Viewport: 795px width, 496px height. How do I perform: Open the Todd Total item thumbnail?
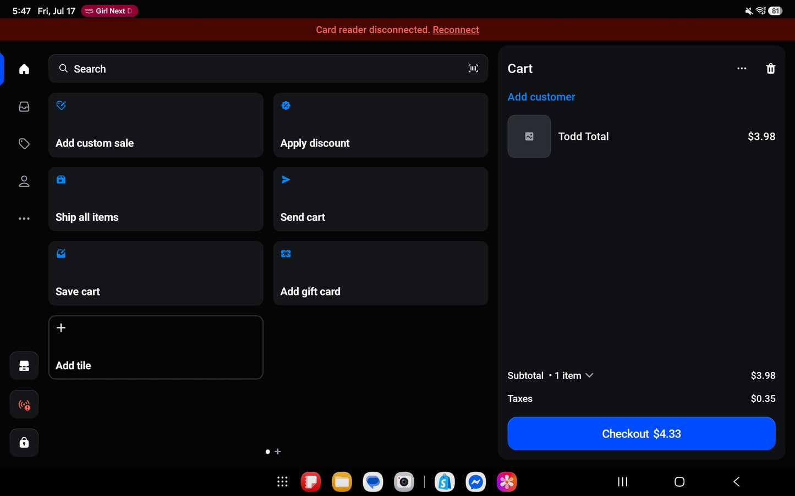click(x=529, y=136)
